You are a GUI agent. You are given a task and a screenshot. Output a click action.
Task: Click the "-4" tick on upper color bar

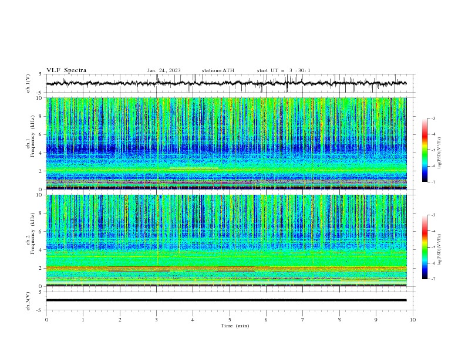tap(433, 134)
